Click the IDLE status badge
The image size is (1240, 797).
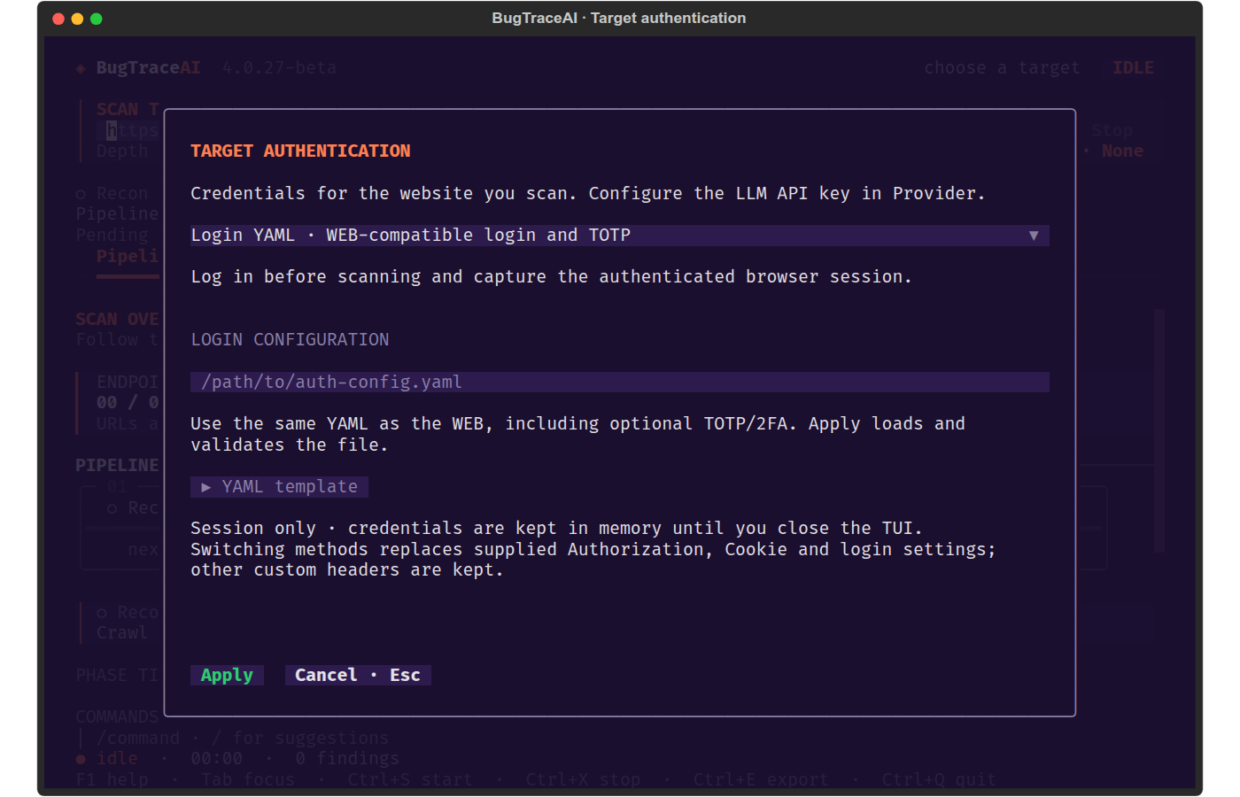[1133, 67]
